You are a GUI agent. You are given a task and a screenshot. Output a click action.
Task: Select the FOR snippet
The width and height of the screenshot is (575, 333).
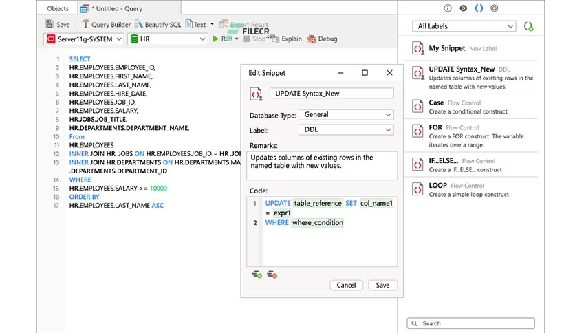(471, 136)
